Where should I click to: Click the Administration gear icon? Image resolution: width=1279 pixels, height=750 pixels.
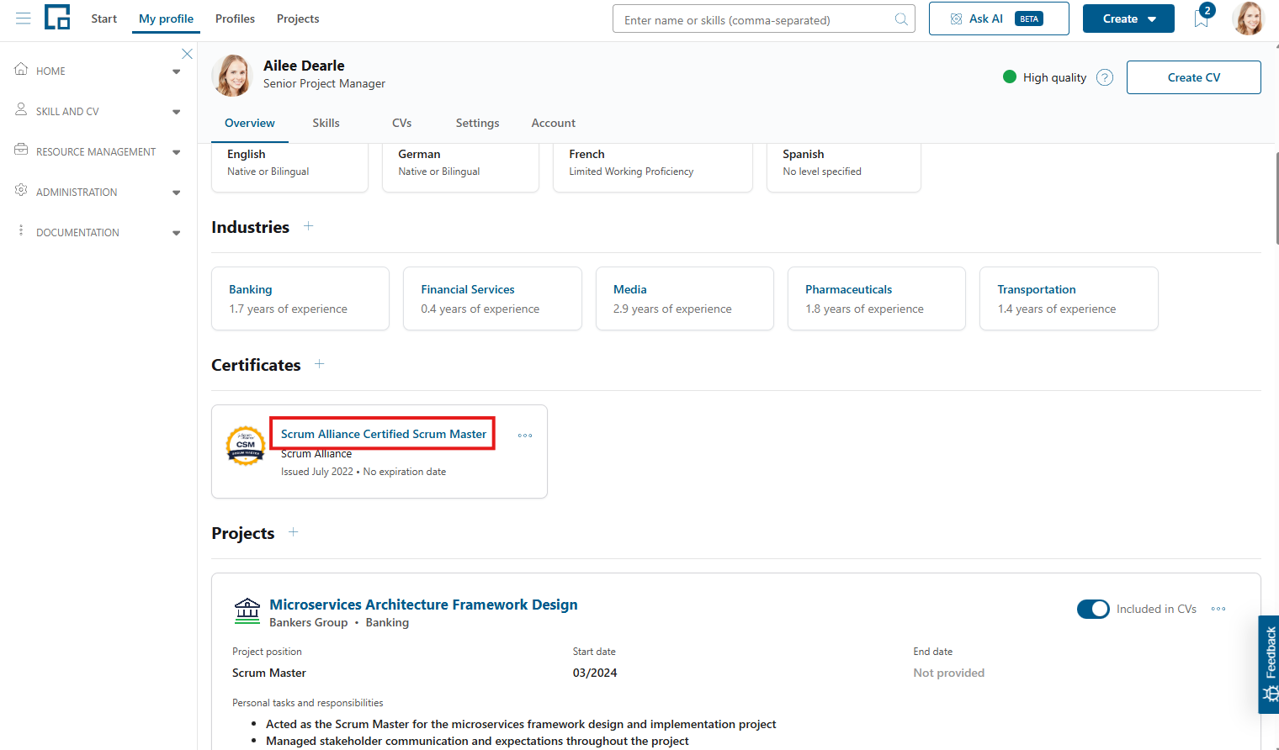21,191
